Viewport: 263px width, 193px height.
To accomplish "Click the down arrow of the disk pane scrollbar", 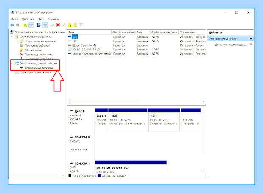I will point(203,171).
